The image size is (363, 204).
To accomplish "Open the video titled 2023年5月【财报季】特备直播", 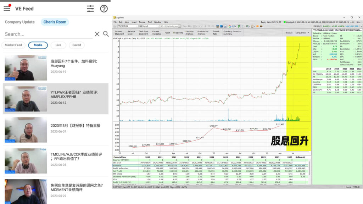I will pos(76,126).
